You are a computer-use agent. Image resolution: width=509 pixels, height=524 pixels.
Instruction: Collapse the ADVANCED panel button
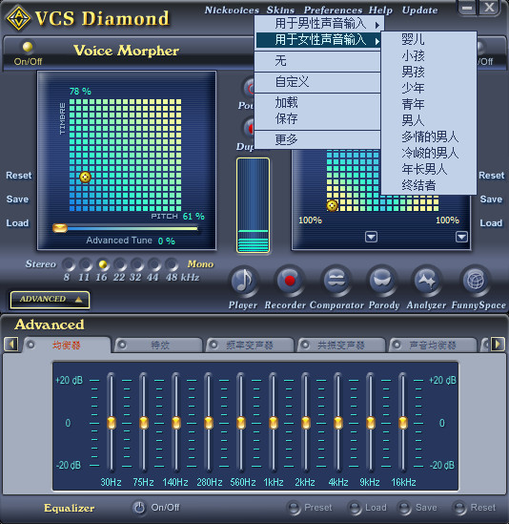click(x=50, y=300)
